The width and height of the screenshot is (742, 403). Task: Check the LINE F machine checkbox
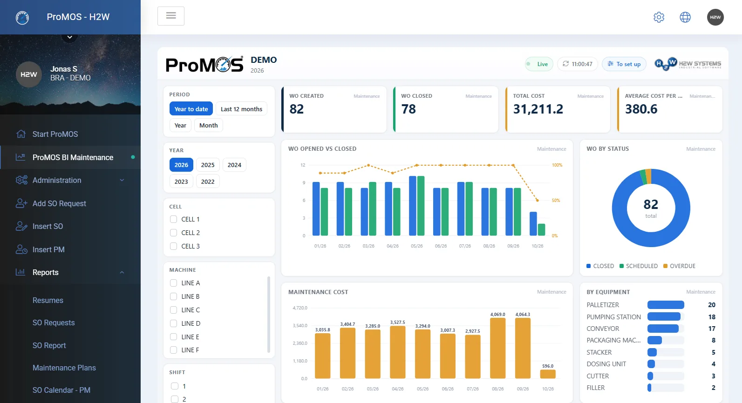173,350
